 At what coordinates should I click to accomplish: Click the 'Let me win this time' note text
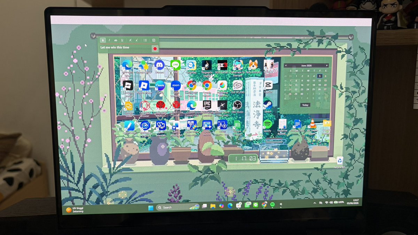115,47
